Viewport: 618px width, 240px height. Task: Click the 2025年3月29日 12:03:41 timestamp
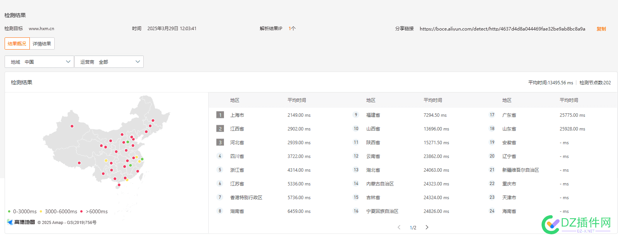[x=172, y=29]
